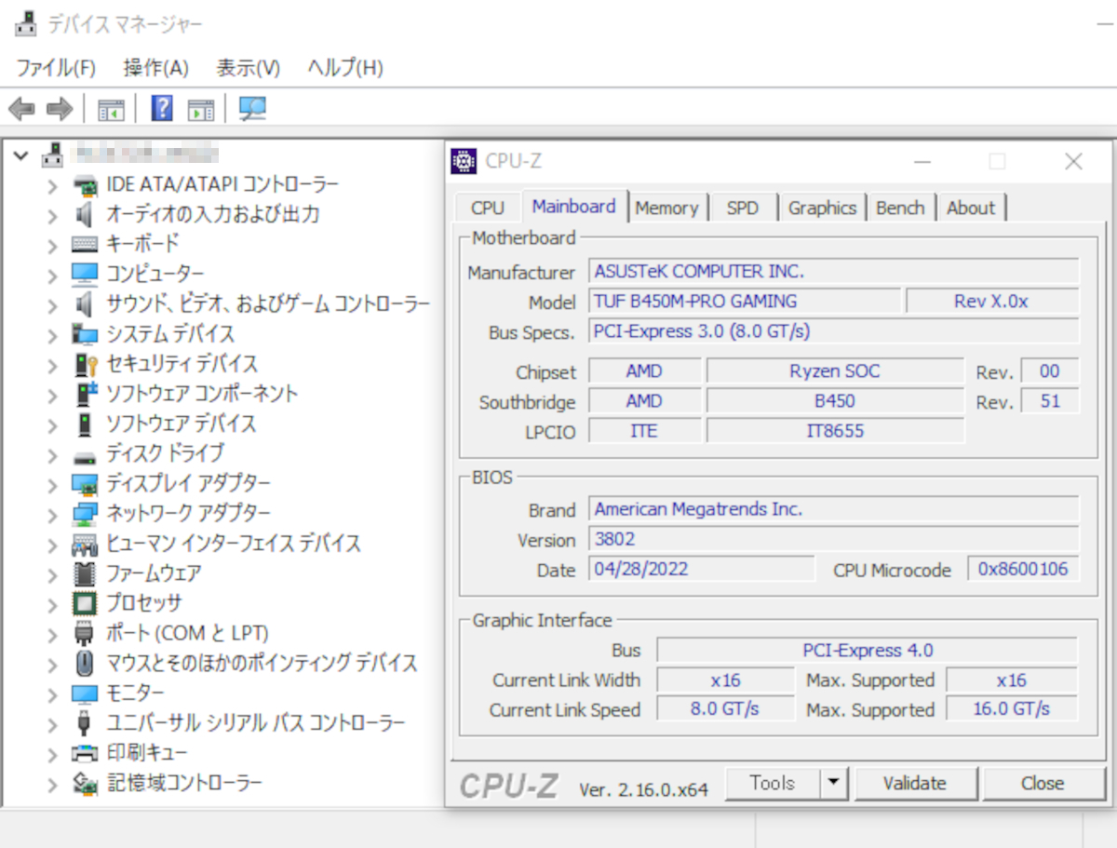
Task: Open properties using the properties toolbar icon
Action: [203, 109]
